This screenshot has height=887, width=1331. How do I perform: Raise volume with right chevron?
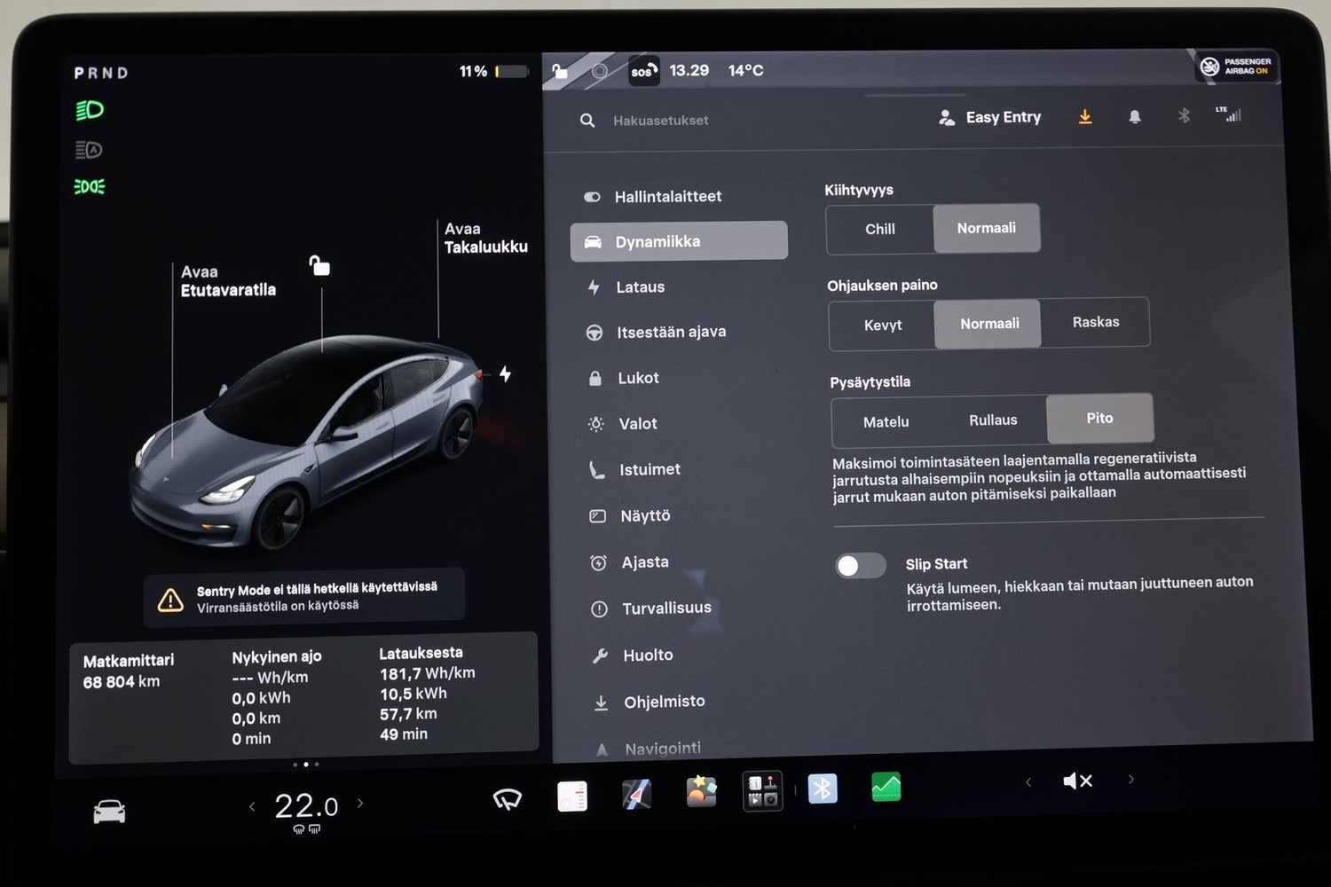pyautogui.click(x=1131, y=780)
